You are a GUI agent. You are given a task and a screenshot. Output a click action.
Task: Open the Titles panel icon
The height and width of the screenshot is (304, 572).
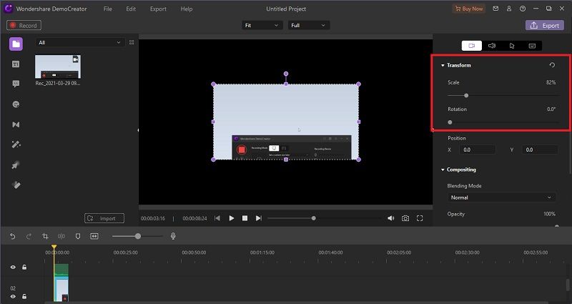coord(16,64)
